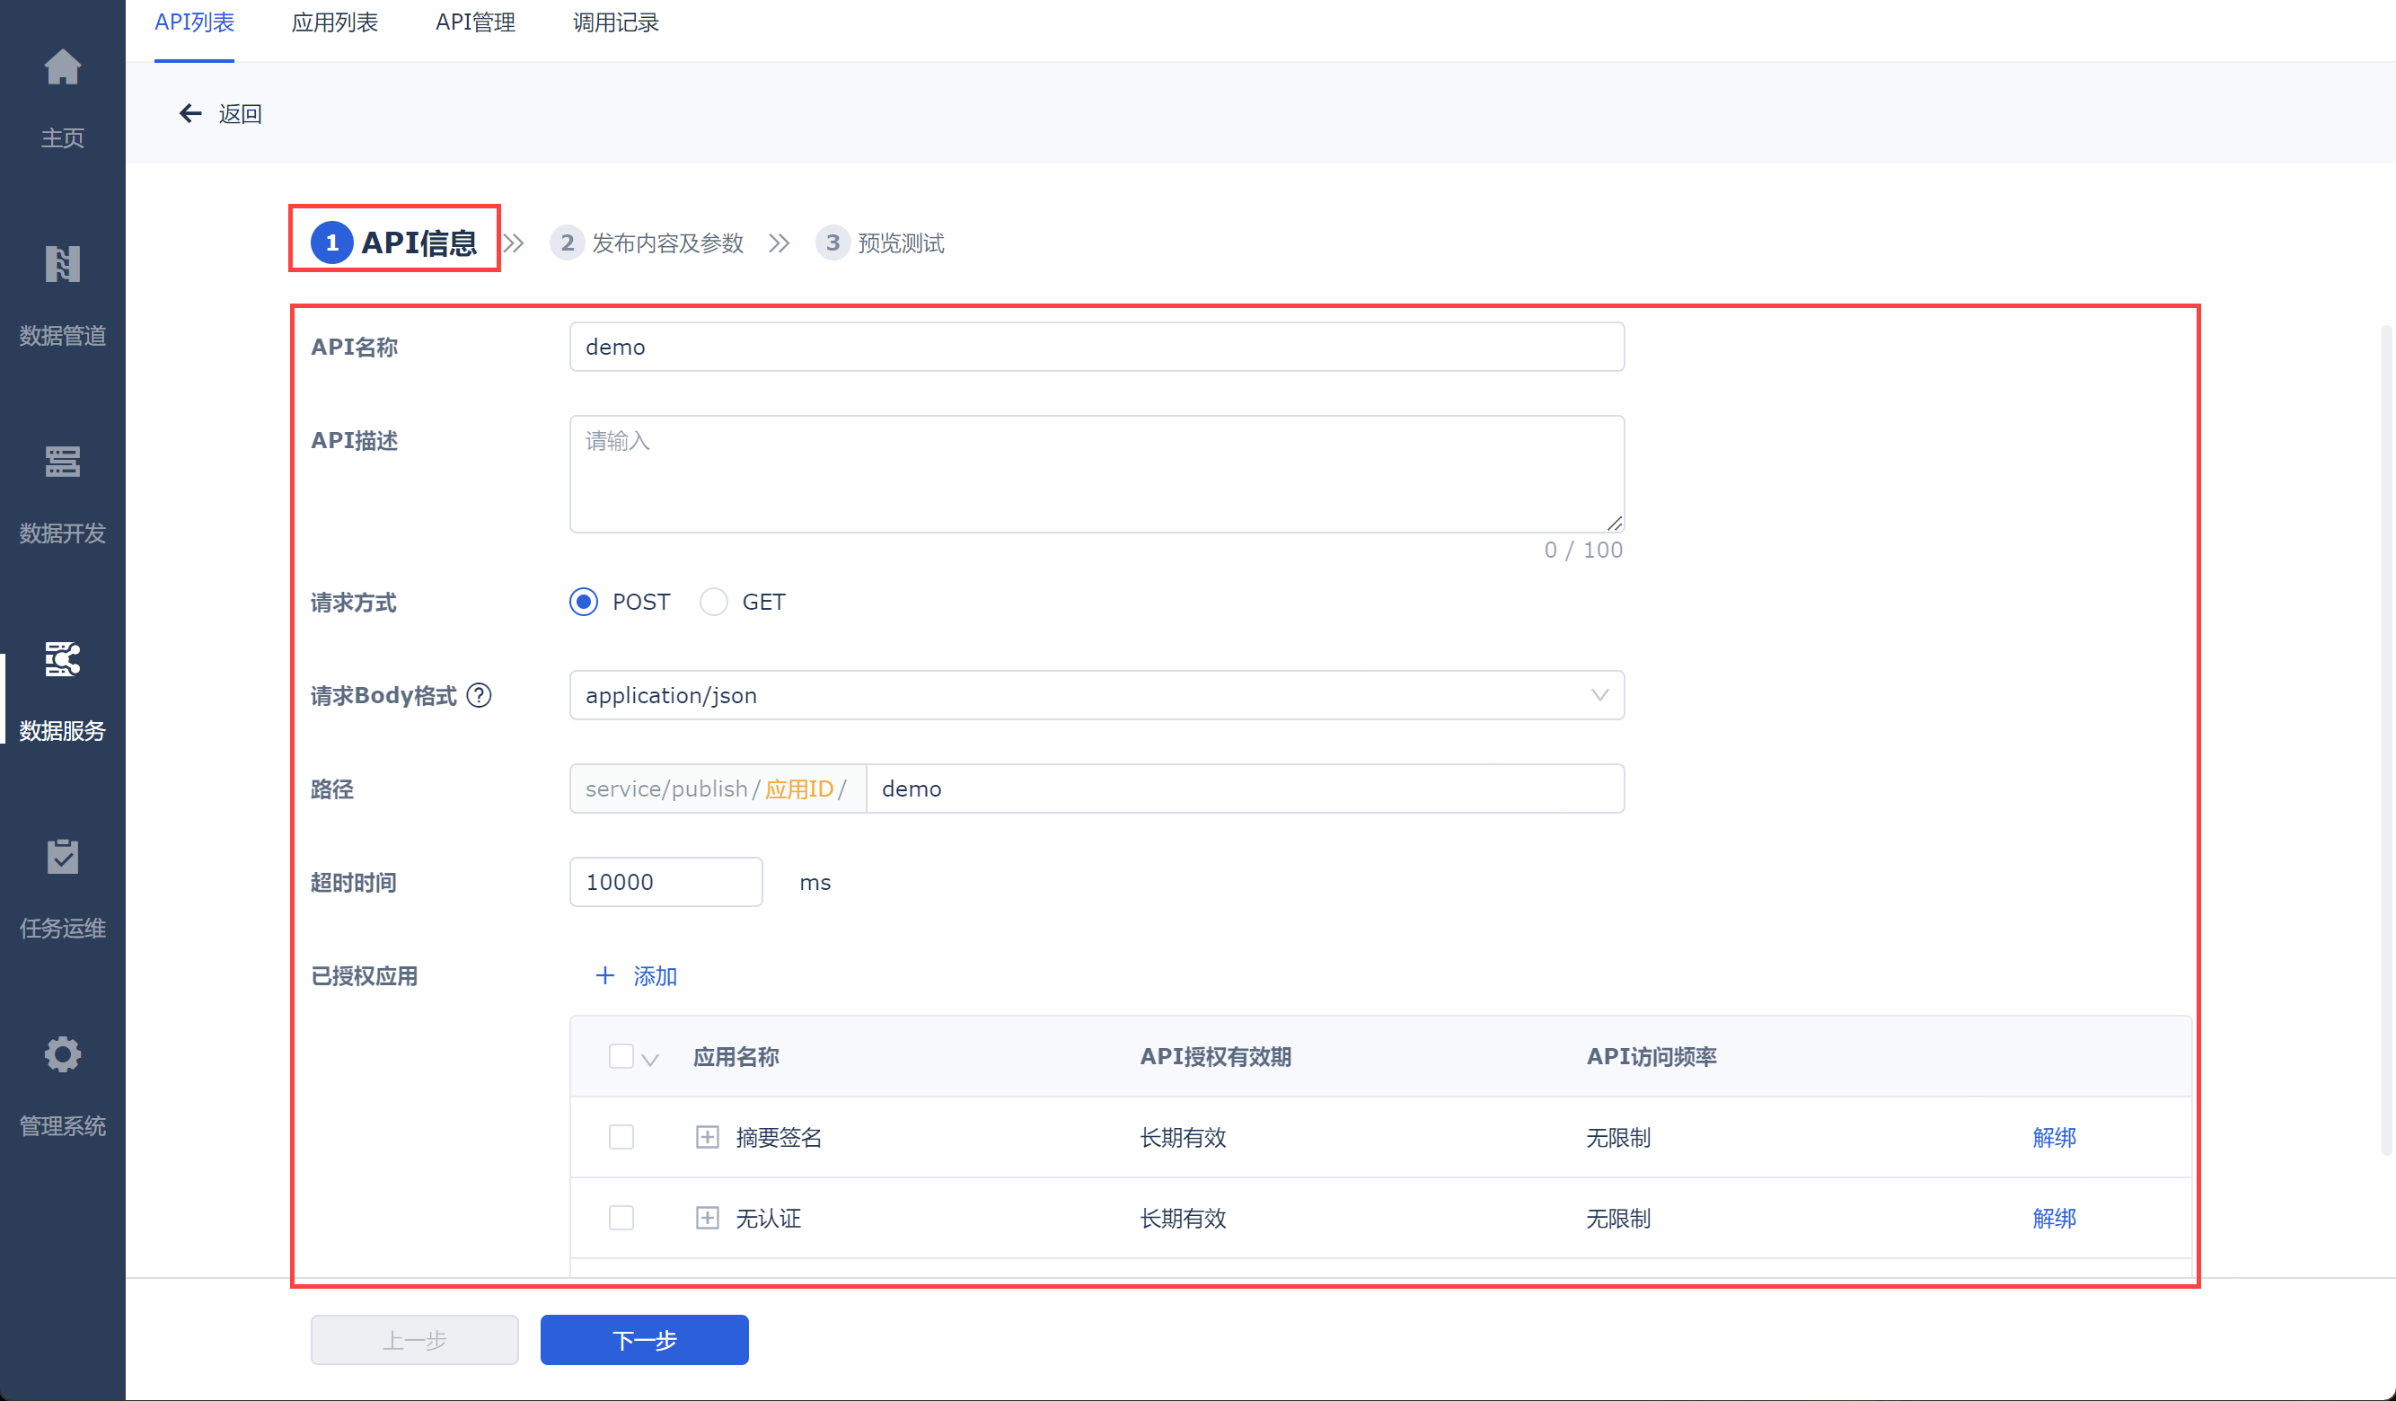Open the System Management gear icon
Screen dimensions: 2396x1401
[x=63, y=1055]
